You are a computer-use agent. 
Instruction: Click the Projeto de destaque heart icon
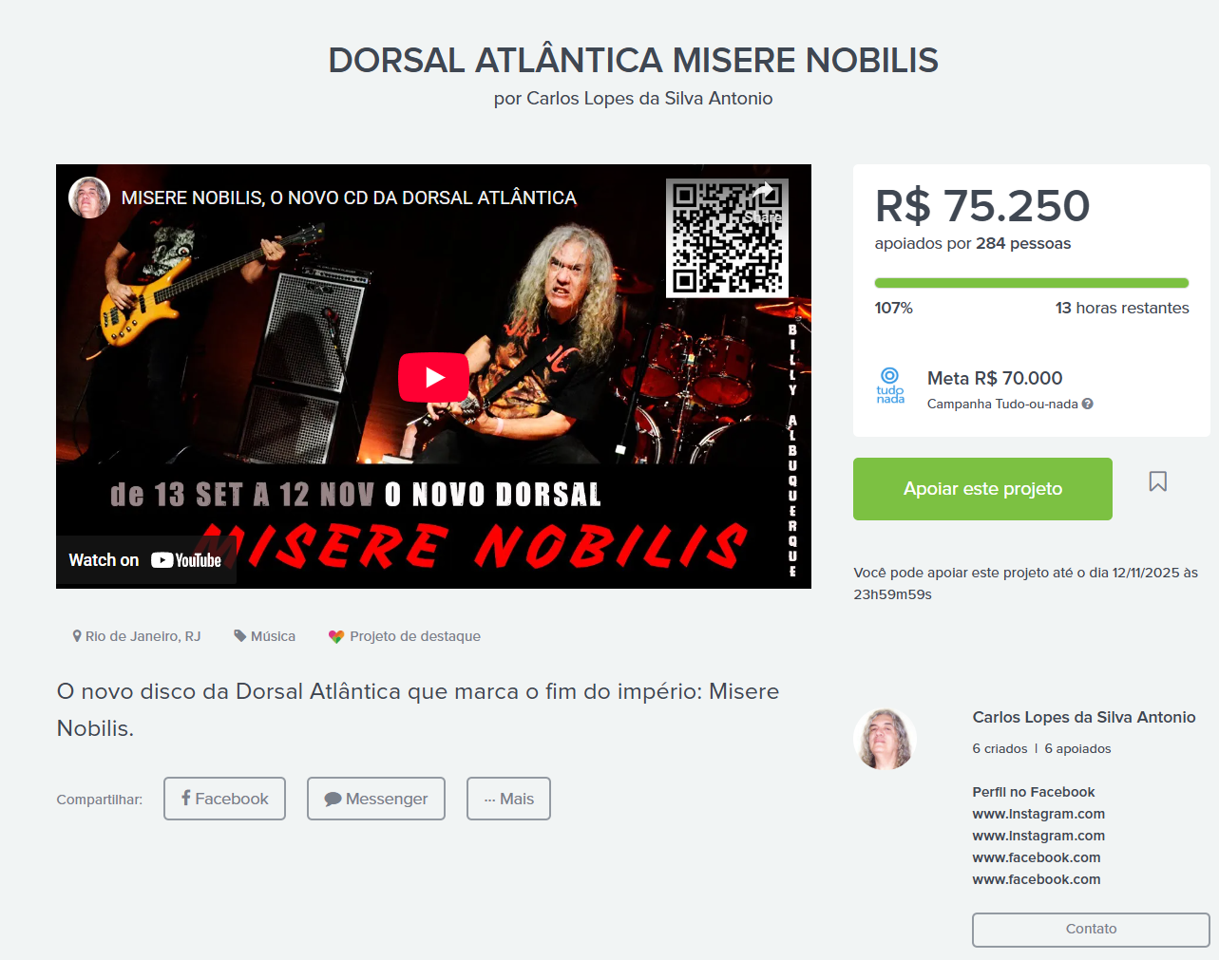click(x=335, y=636)
